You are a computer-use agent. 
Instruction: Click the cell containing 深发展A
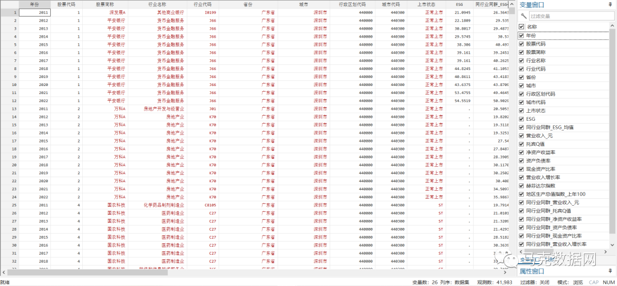pyautogui.click(x=105, y=13)
